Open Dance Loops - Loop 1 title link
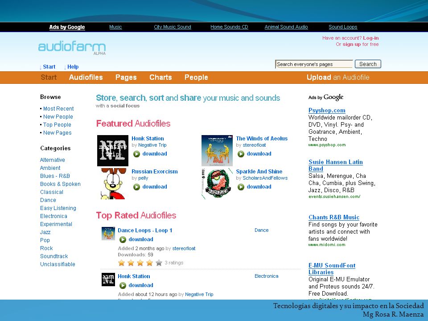Screen dimensions: 428x321 [145, 230]
